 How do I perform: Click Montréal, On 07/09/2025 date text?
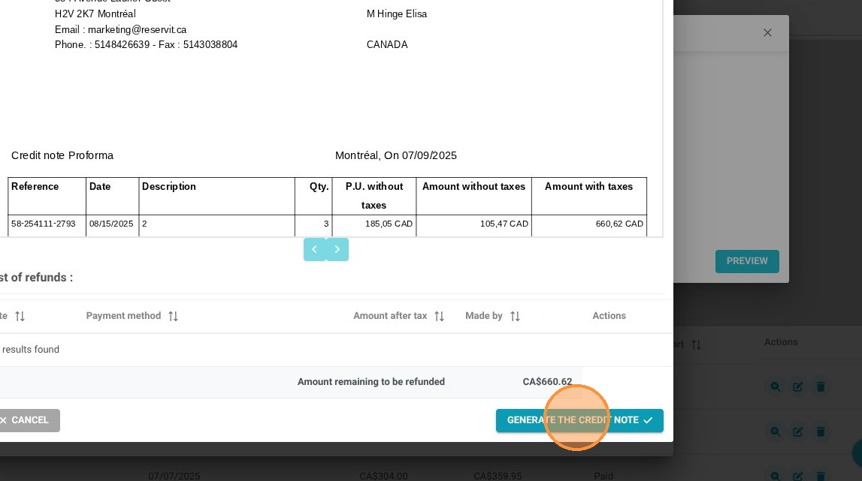[396, 155]
